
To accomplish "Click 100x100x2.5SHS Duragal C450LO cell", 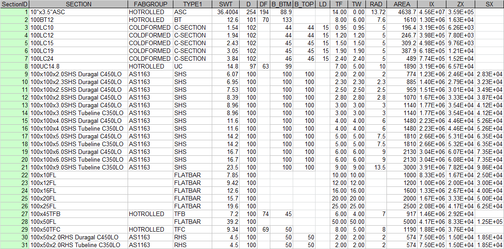I will click(78, 90).
